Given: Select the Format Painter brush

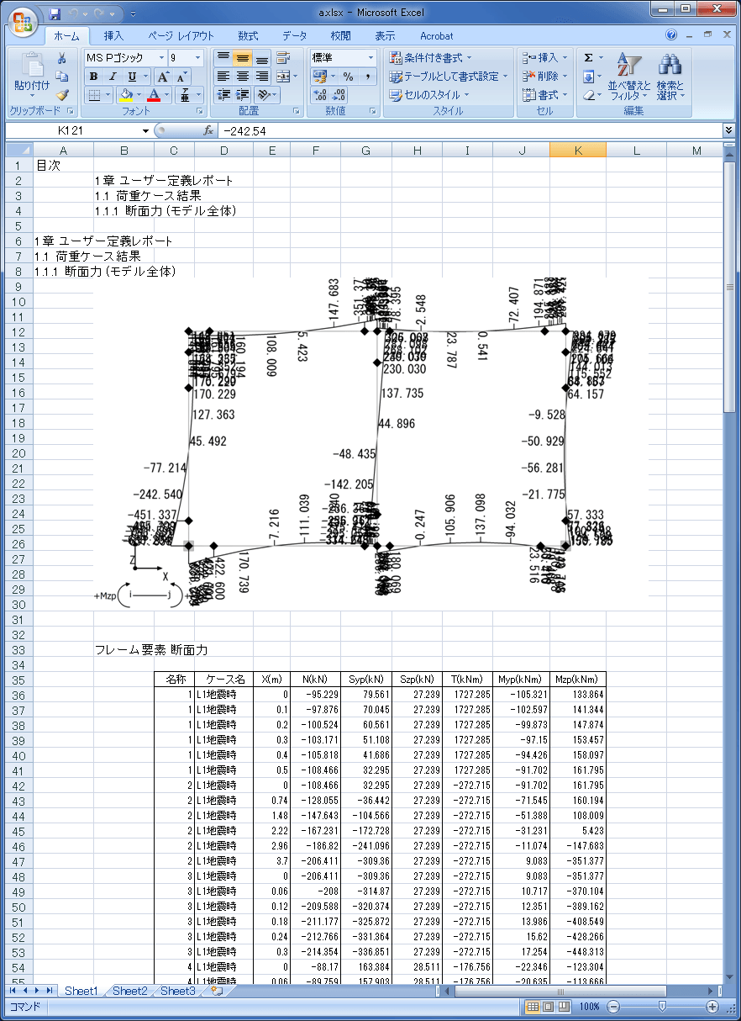Looking at the screenshot, I should click(61, 95).
